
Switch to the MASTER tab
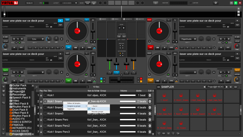click(140, 19)
